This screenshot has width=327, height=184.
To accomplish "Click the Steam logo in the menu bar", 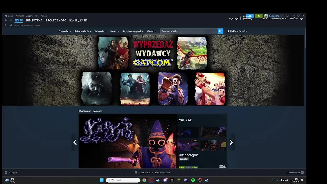I will click(6, 16).
